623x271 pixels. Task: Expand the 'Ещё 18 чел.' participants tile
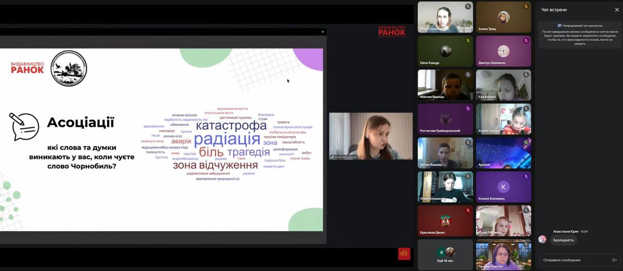coord(445,254)
